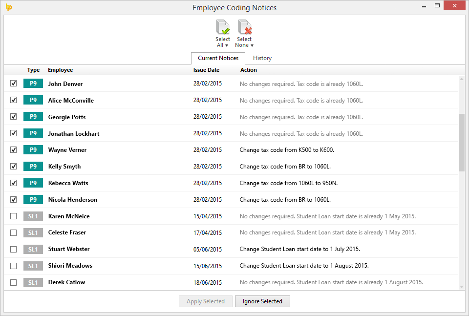
Task: Click the Ignore Selected button
Action: click(262, 301)
